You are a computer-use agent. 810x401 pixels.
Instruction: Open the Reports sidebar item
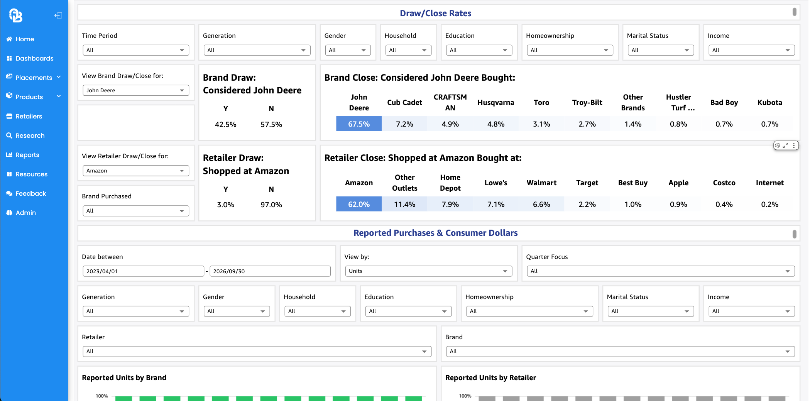(27, 155)
